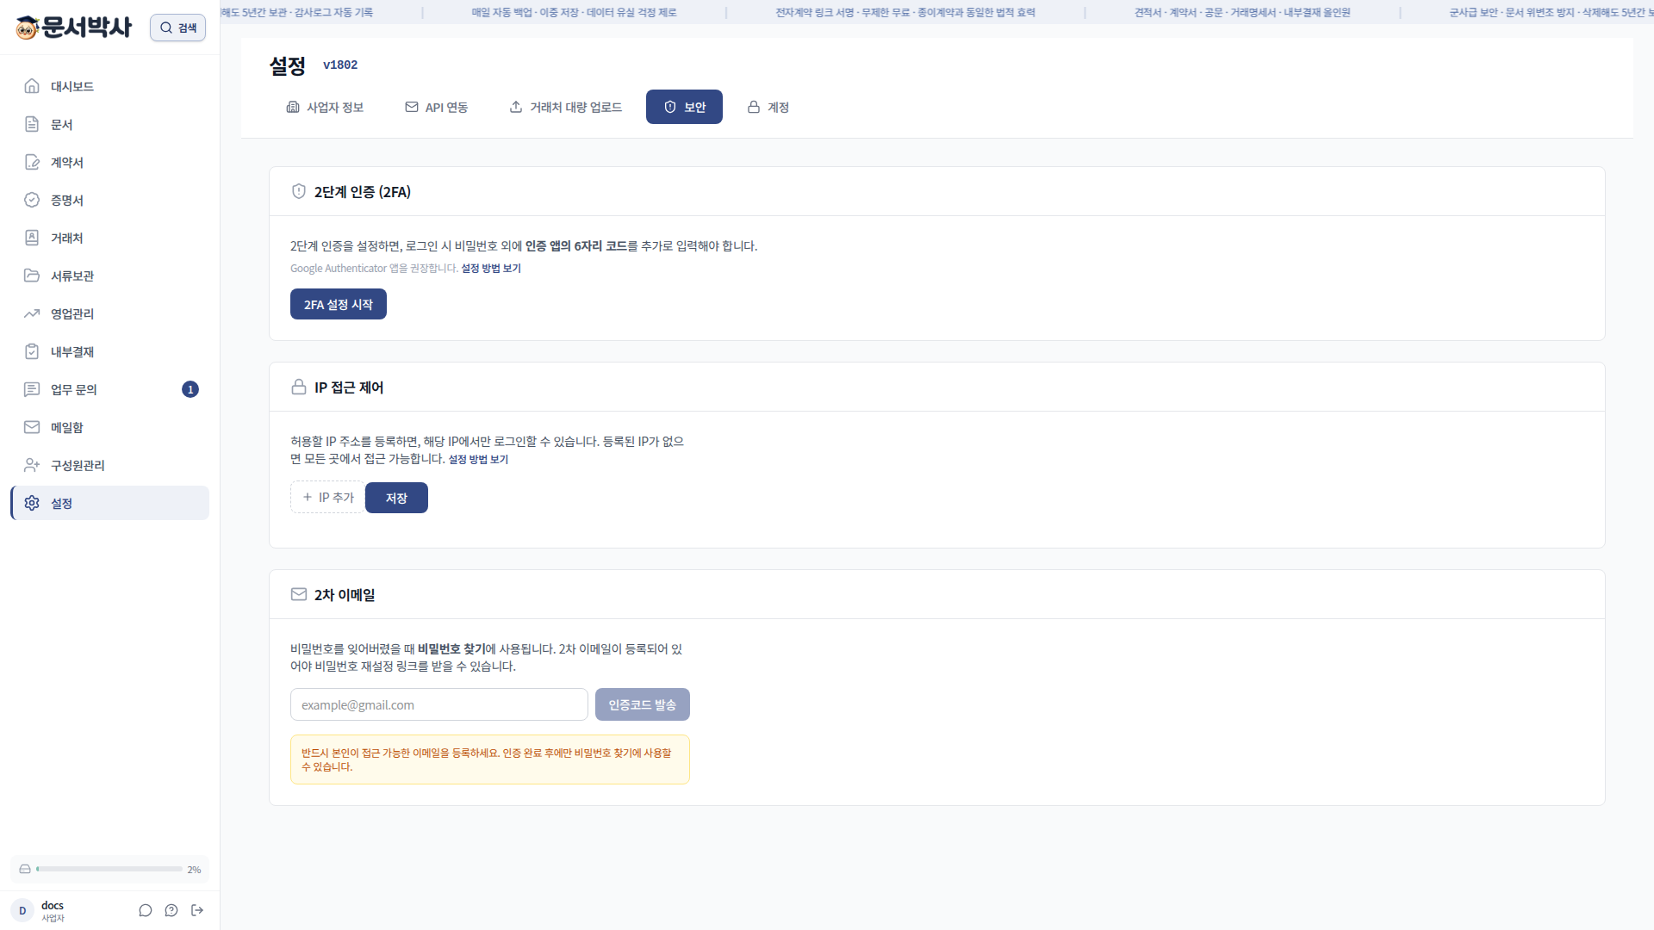
Task: Click the help question icon beside logout
Action: (171, 910)
